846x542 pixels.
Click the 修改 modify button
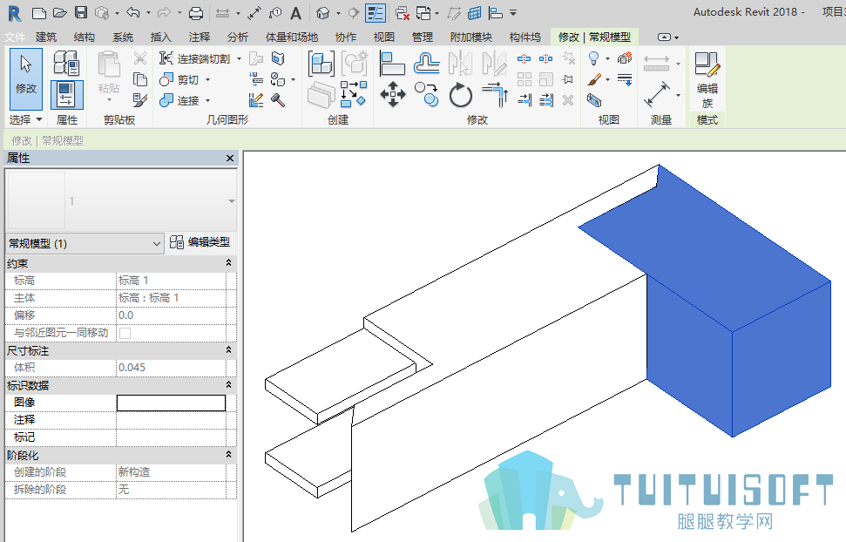[x=26, y=79]
